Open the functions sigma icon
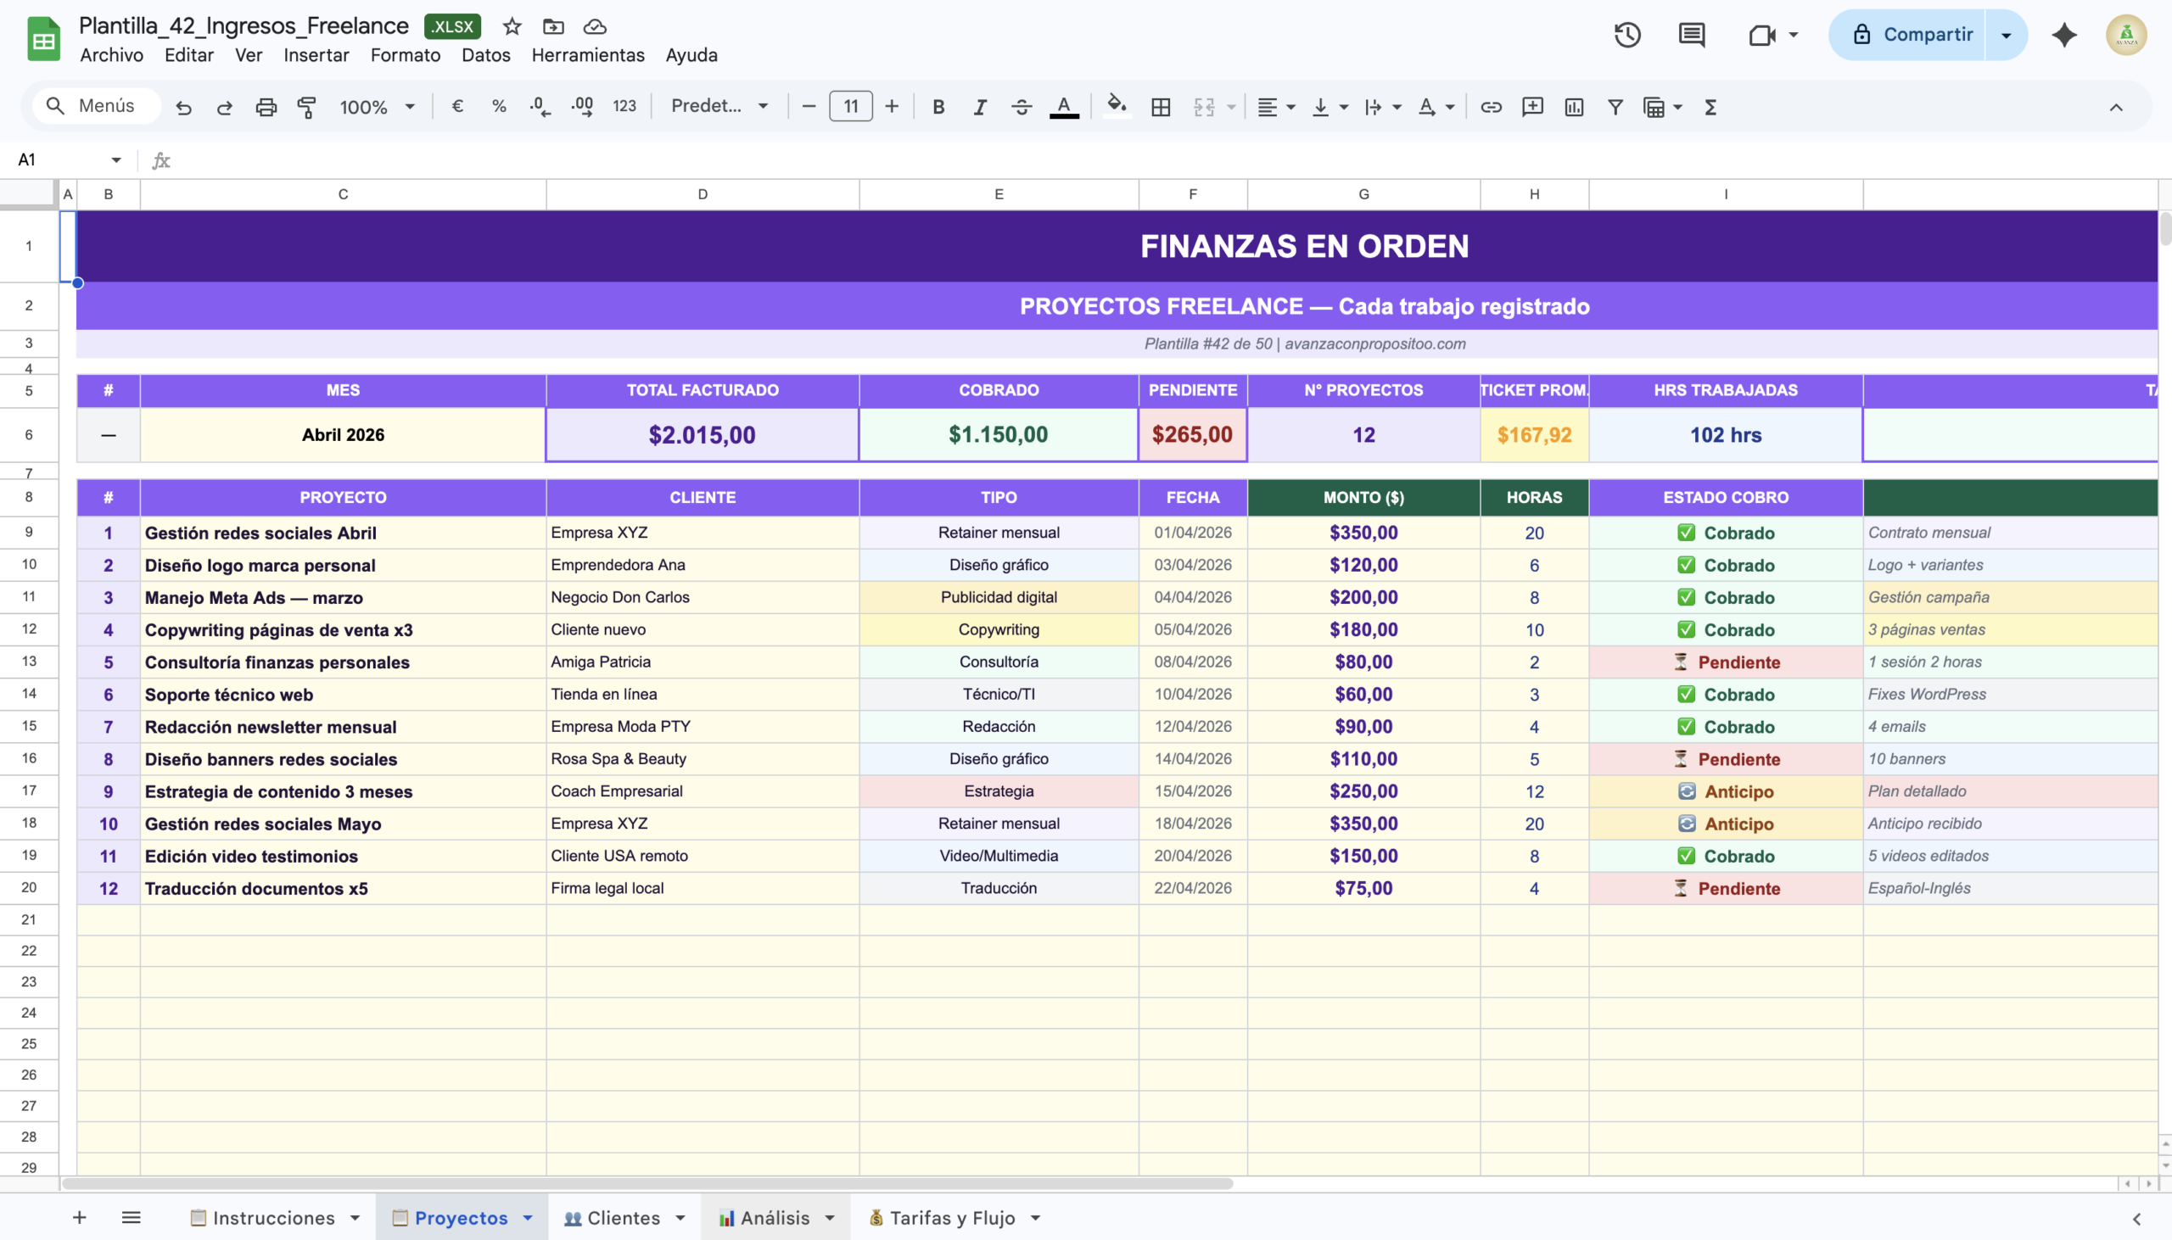2172x1240 pixels. click(1710, 108)
